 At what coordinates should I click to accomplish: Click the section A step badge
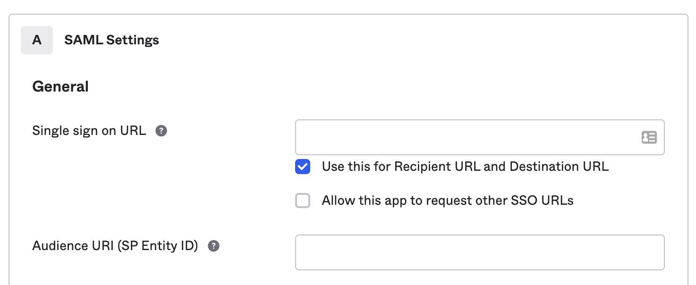pyautogui.click(x=36, y=40)
